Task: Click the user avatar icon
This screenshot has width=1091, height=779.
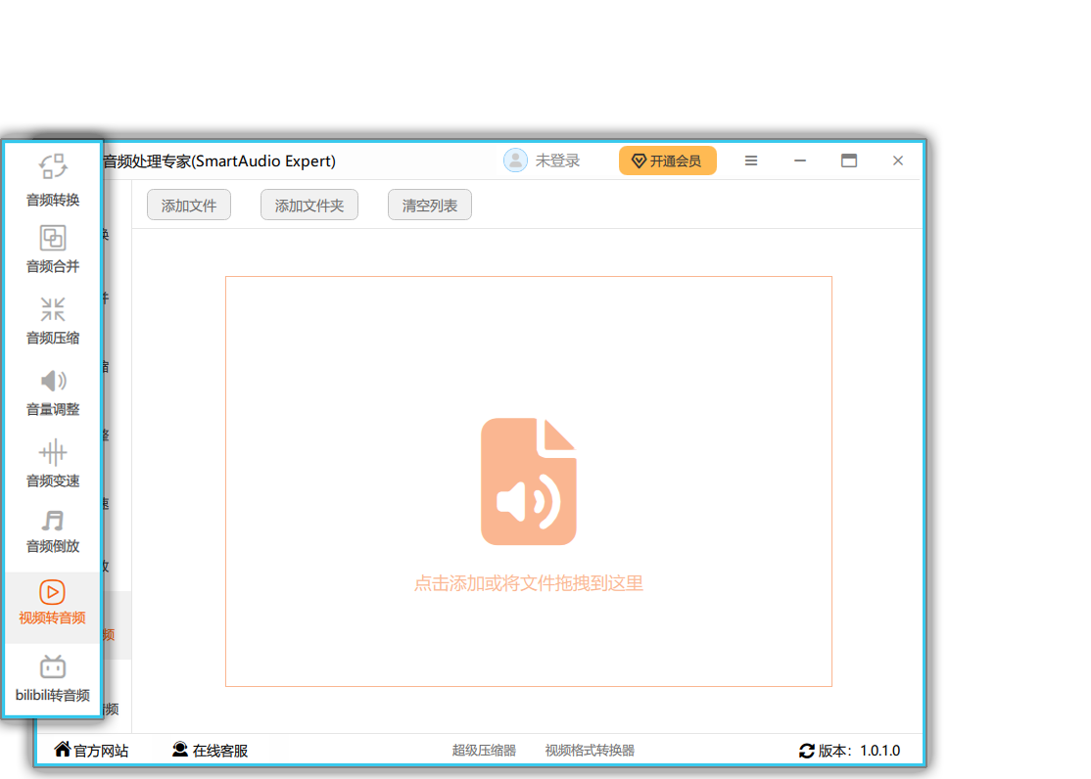Action: [x=515, y=160]
